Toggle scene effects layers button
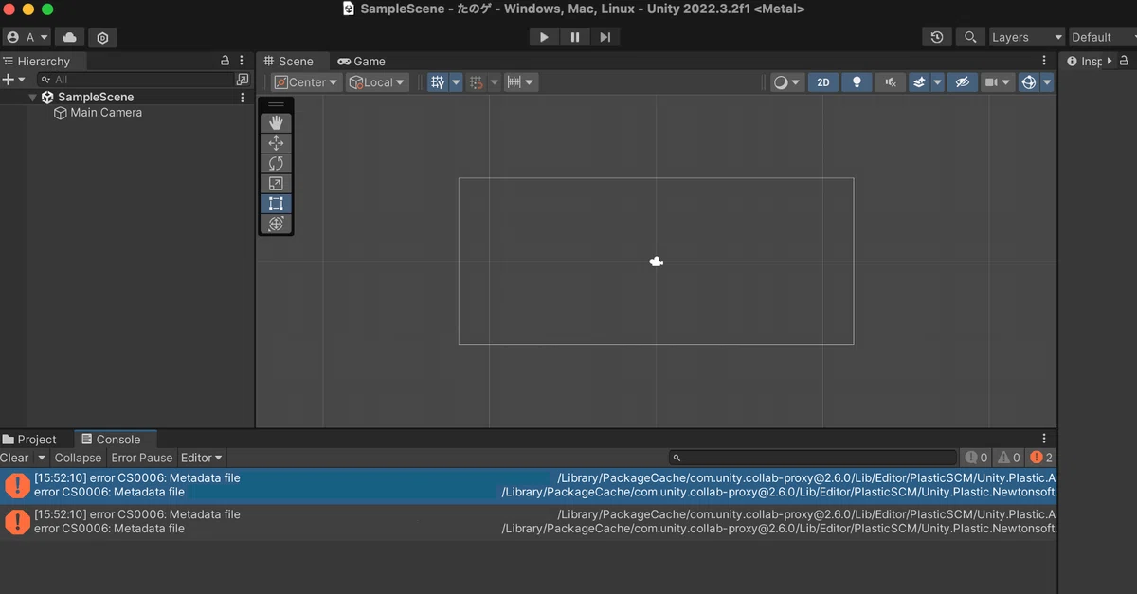Image resolution: width=1137 pixels, height=594 pixels. pyautogui.click(x=919, y=82)
